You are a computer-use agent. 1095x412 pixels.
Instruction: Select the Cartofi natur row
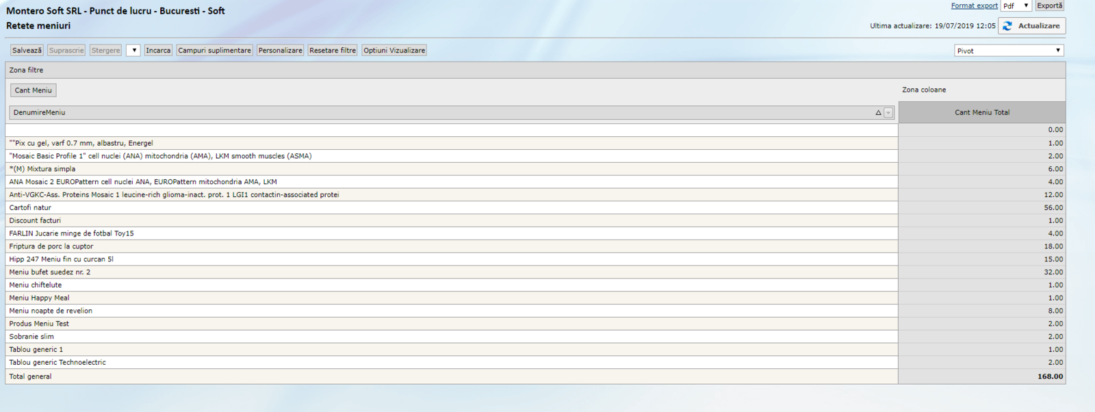(x=30, y=207)
